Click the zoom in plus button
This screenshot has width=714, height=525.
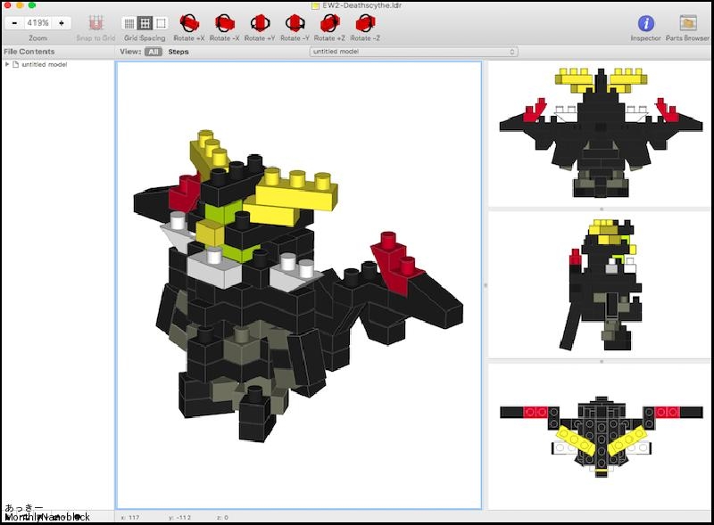(62, 23)
